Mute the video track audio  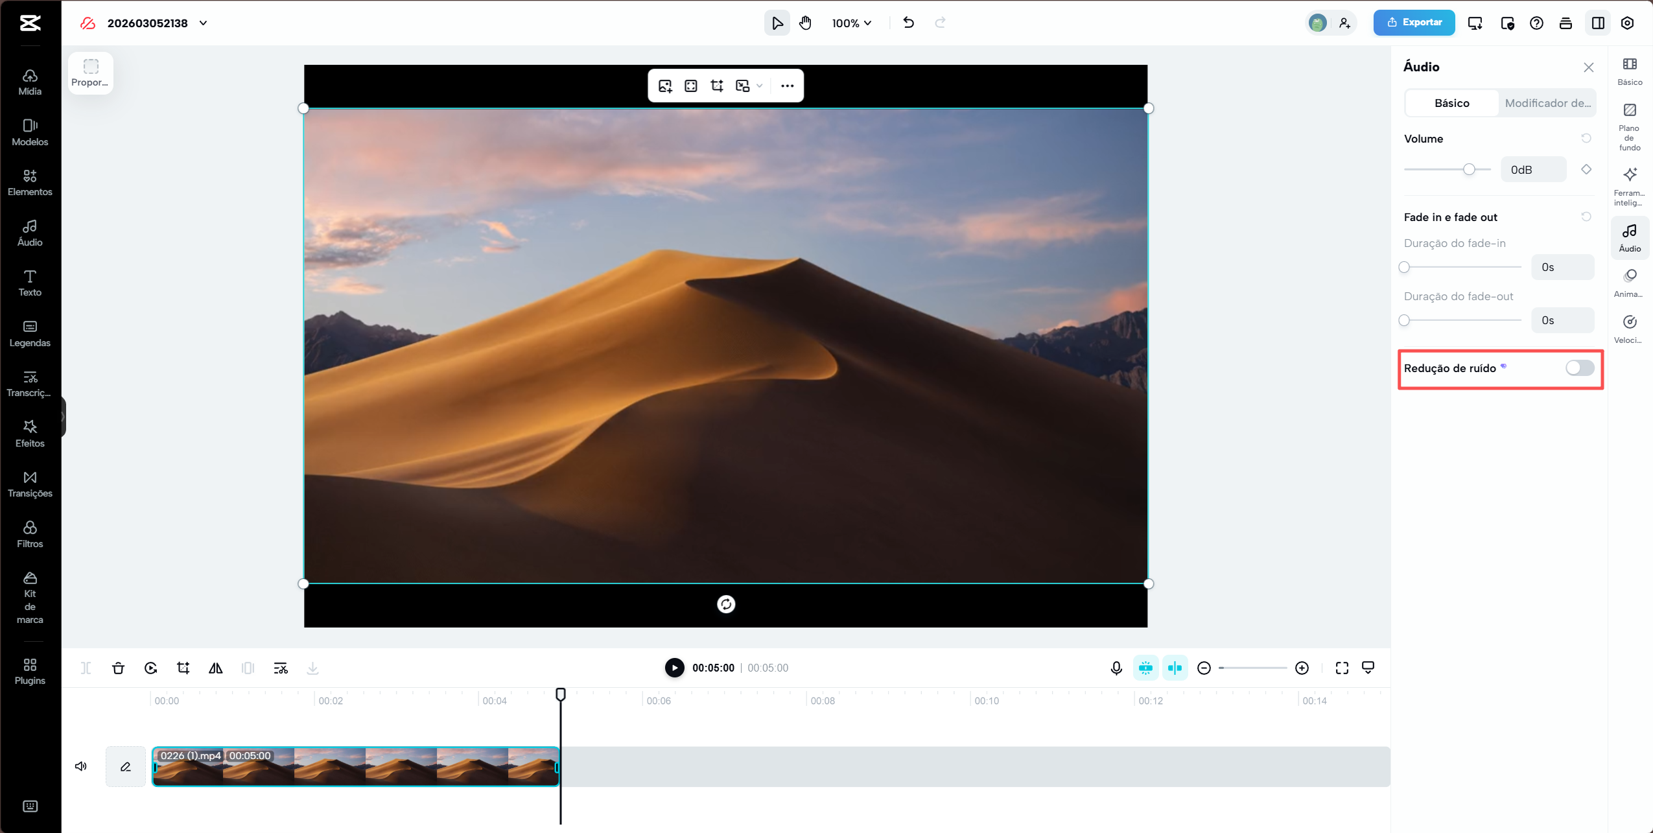click(80, 766)
